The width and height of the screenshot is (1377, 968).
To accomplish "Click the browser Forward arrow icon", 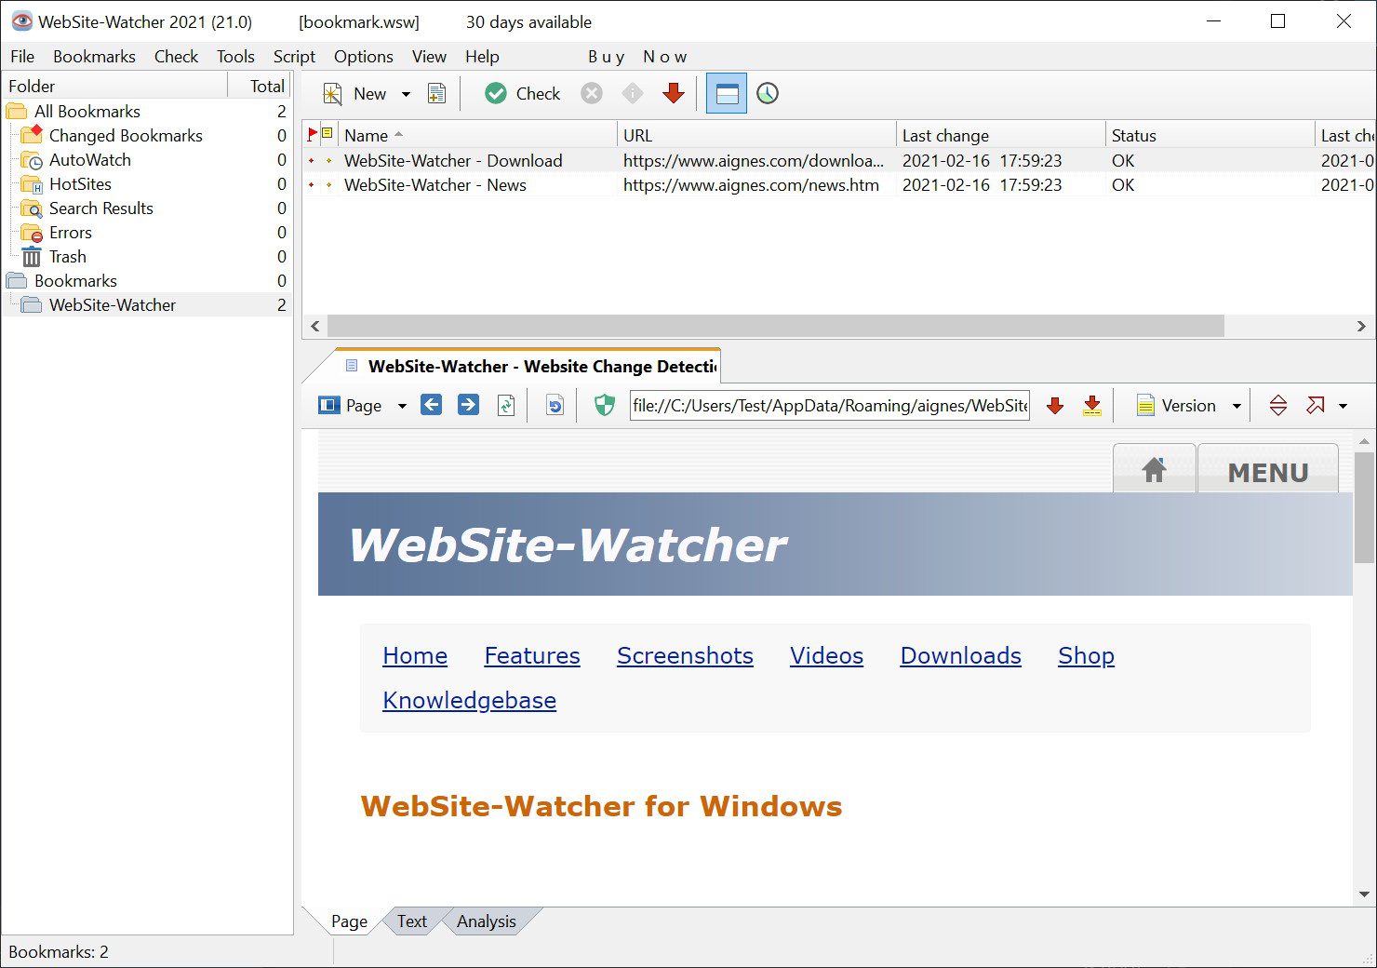I will 468,405.
